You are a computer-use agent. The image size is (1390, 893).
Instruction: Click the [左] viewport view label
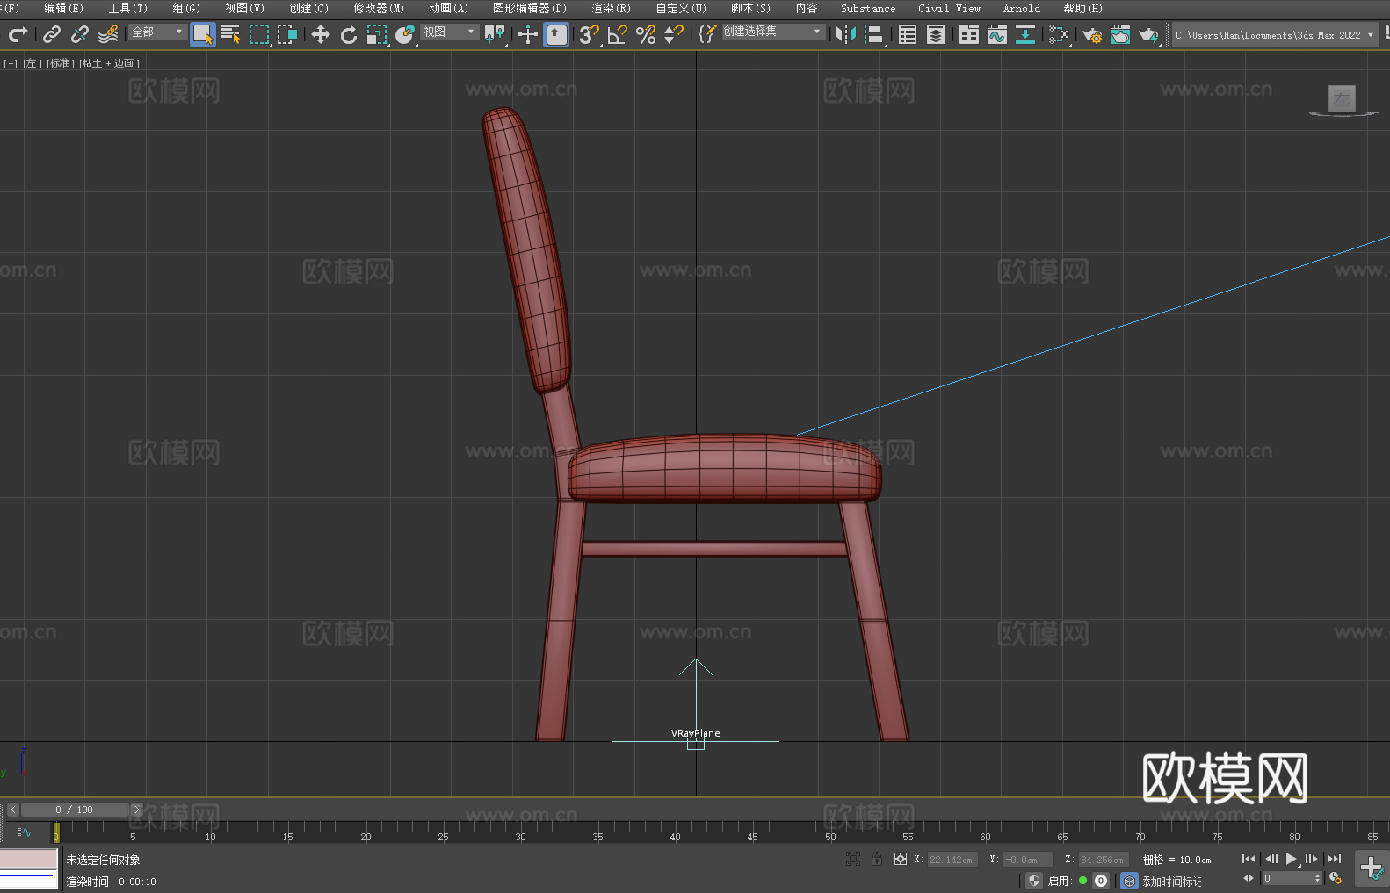33,63
